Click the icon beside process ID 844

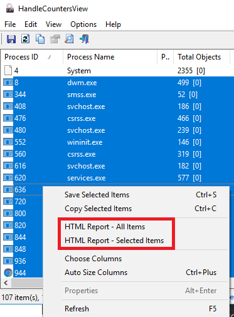coord(8,237)
